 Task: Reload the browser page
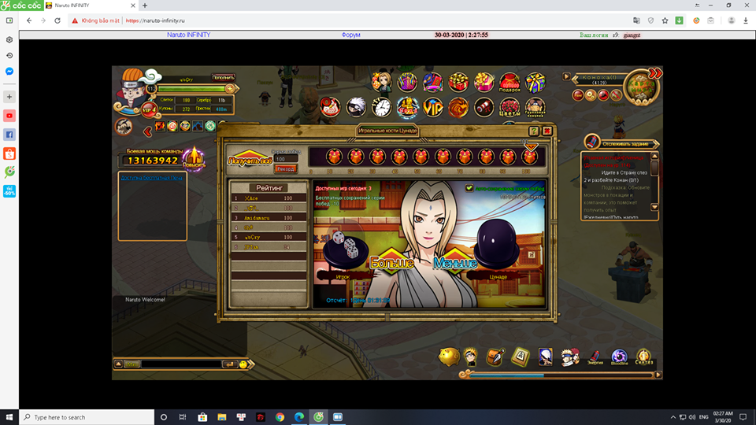(57, 20)
